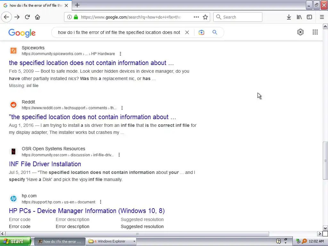Click the orange magnifier tray icon
This screenshot has height=246, width=328.
tap(304, 241)
